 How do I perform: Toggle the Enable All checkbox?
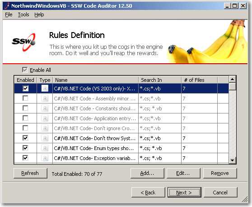click(x=25, y=70)
